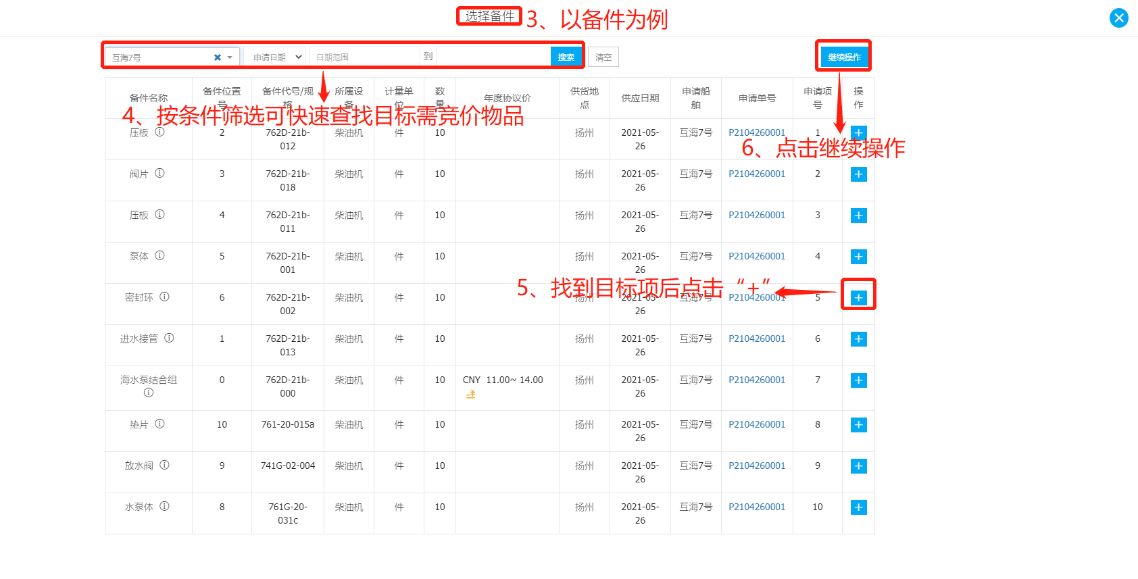Screen dimensions: 1138x579
Task: Select the 申请单号 column header
Action: (757, 98)
